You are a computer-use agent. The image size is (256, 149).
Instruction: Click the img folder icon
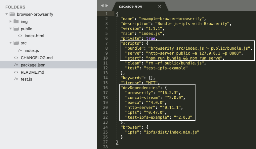click(16, 21)
